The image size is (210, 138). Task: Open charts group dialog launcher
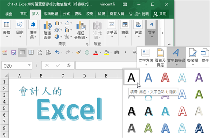[87, 44]
